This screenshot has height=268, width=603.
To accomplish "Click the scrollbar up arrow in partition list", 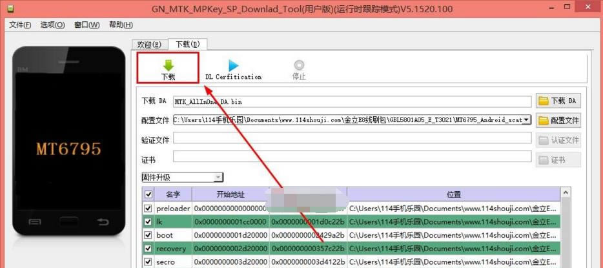I will coord(566,193).
